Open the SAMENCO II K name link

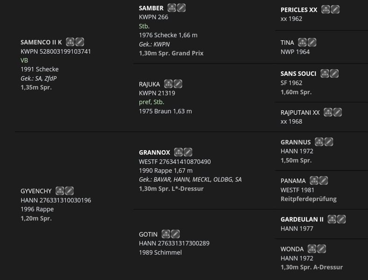[41, 42]
